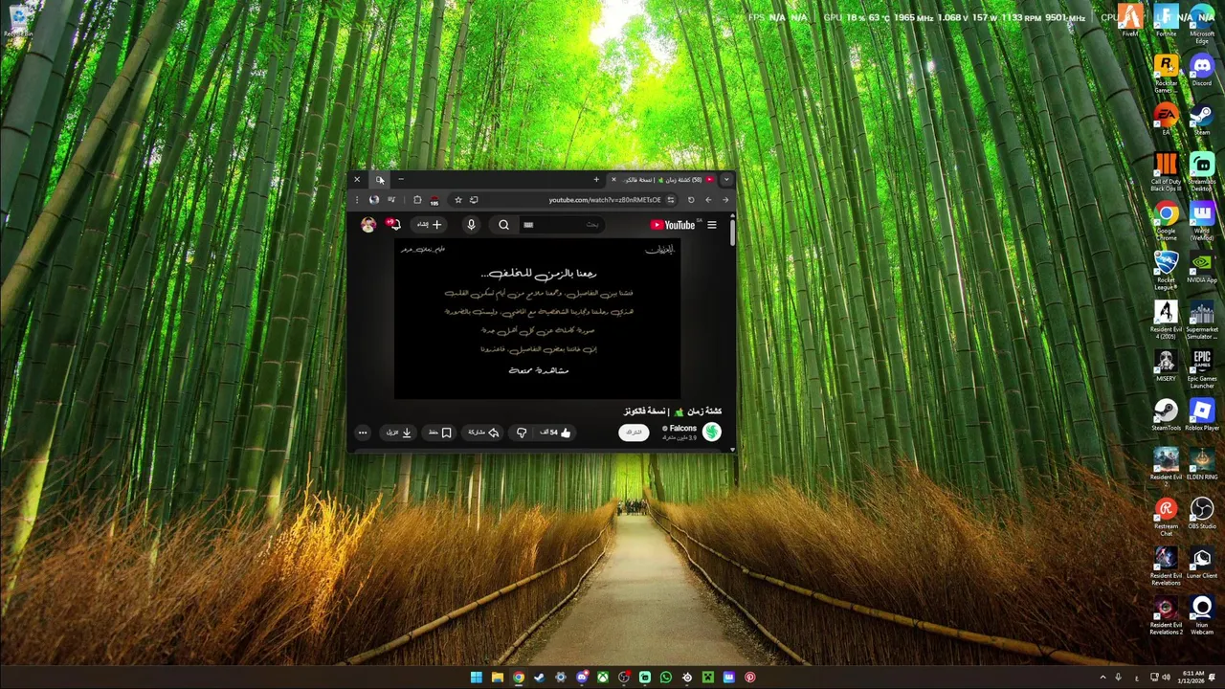Open taskbar volume control
The height and width of the screenshot is (689, 1225).
click(x=1166, y=678)
